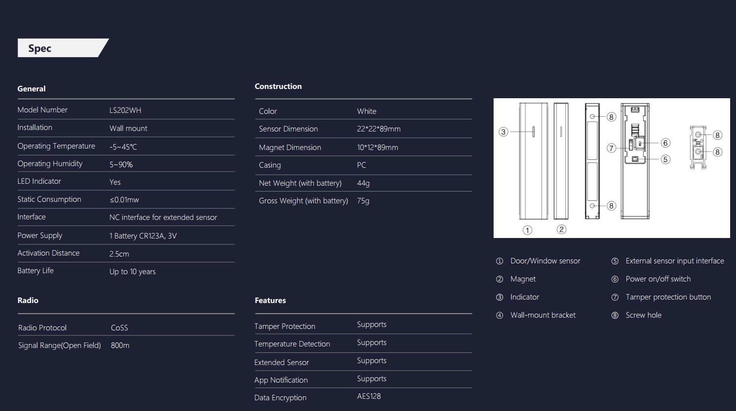Click the External sensor input interface label
This screenshot has width=736, height=411.
(674, 261)
